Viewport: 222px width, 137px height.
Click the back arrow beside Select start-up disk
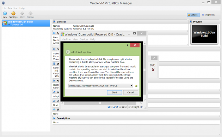point(68,52)
